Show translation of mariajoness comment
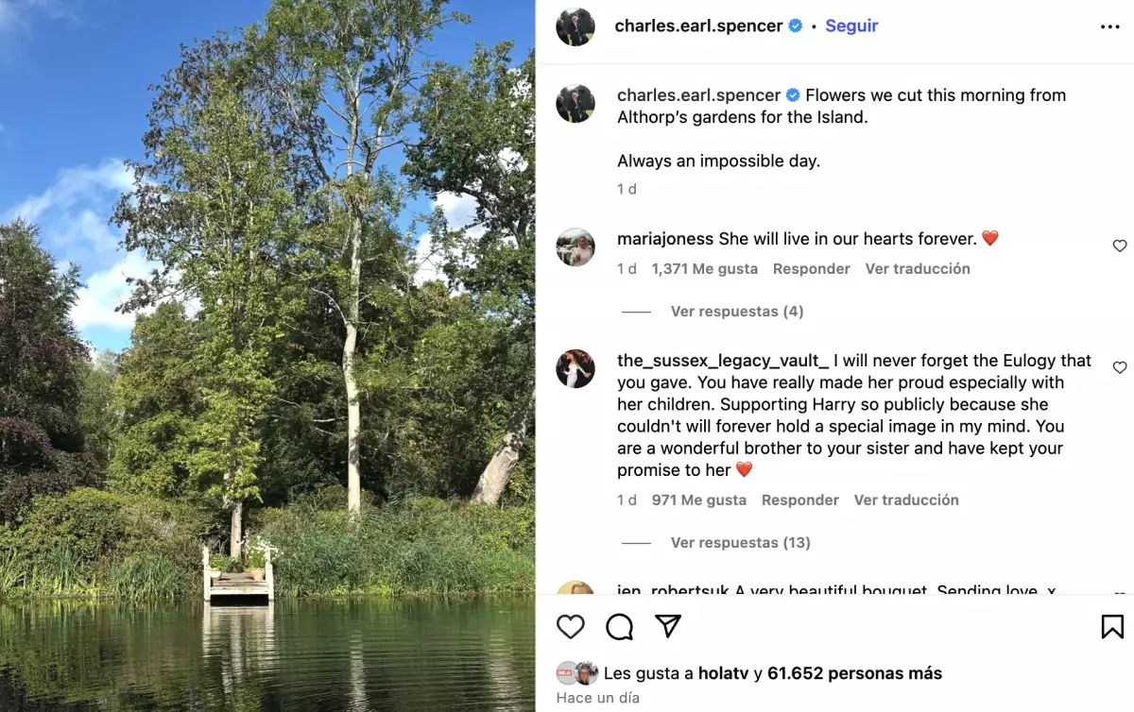1134x712 pixels. coord(918,269)
